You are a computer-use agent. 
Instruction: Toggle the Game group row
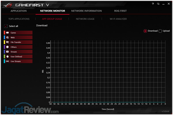(x=18, y=33)
